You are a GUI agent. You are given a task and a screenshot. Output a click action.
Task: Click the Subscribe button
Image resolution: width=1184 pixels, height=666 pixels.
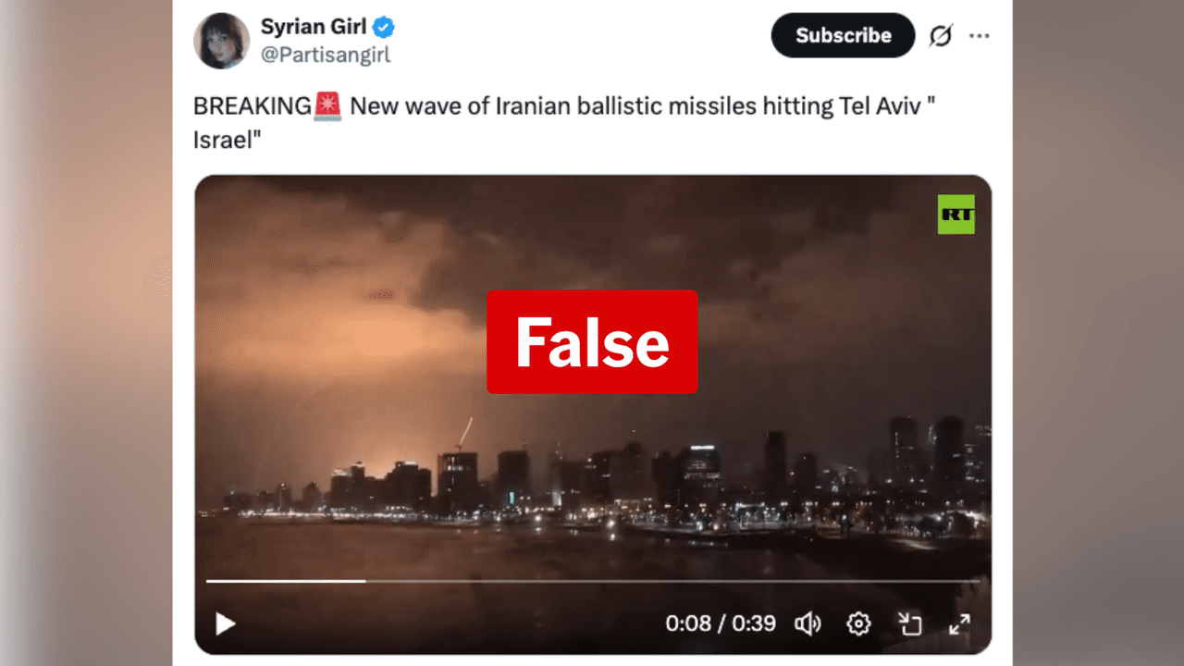pos(843,35)
